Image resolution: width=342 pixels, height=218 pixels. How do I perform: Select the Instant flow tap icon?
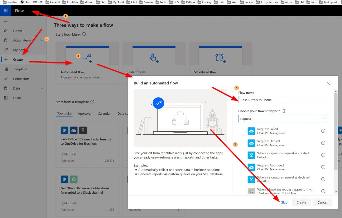(154, 58)
